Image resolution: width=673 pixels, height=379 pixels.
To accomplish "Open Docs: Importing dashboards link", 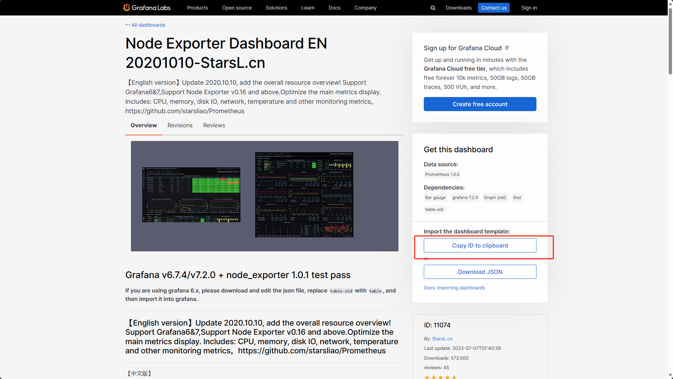I will pyautogui.click(x=454, y=288).
